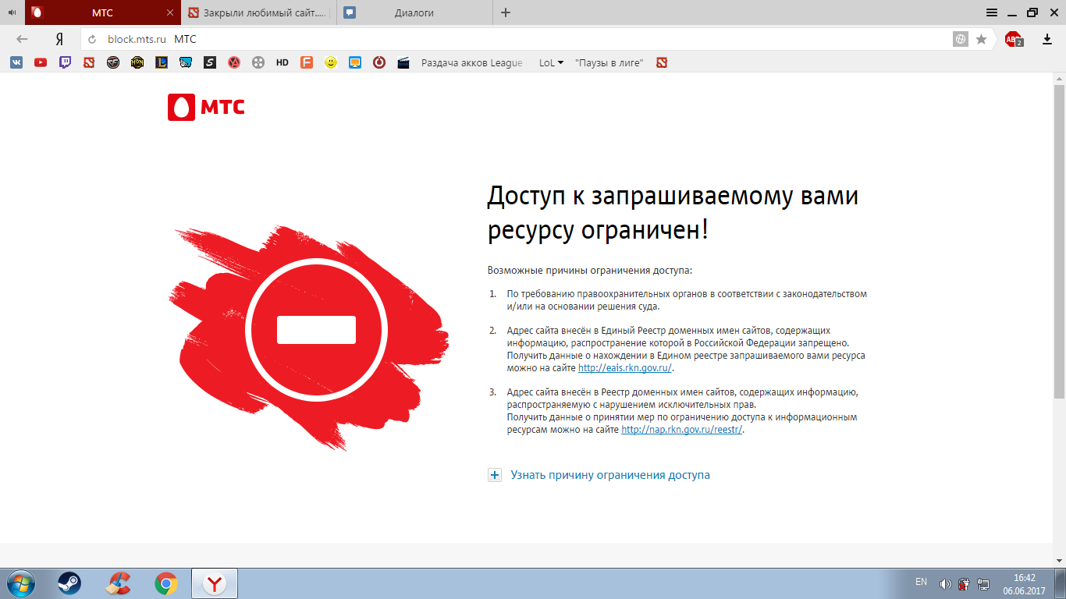1066x599 pixels.
Task: Open the HD bookmark
Action: coord(282,62)
